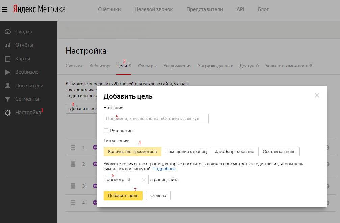The image size is (340, 223).
Task: Click the Название input field
Action: tap(156, 119)
